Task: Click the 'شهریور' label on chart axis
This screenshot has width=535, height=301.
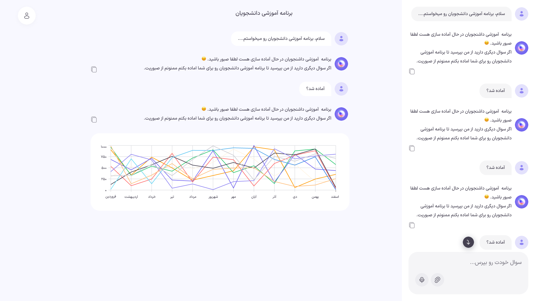Action: pyautogui.click(x=213, y=197)
